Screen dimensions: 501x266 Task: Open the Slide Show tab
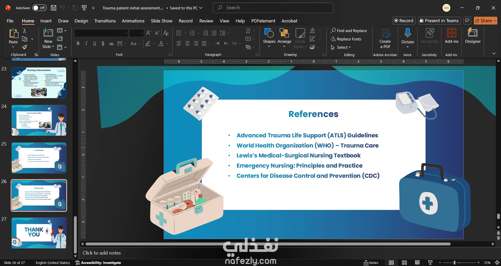[162, 21]
